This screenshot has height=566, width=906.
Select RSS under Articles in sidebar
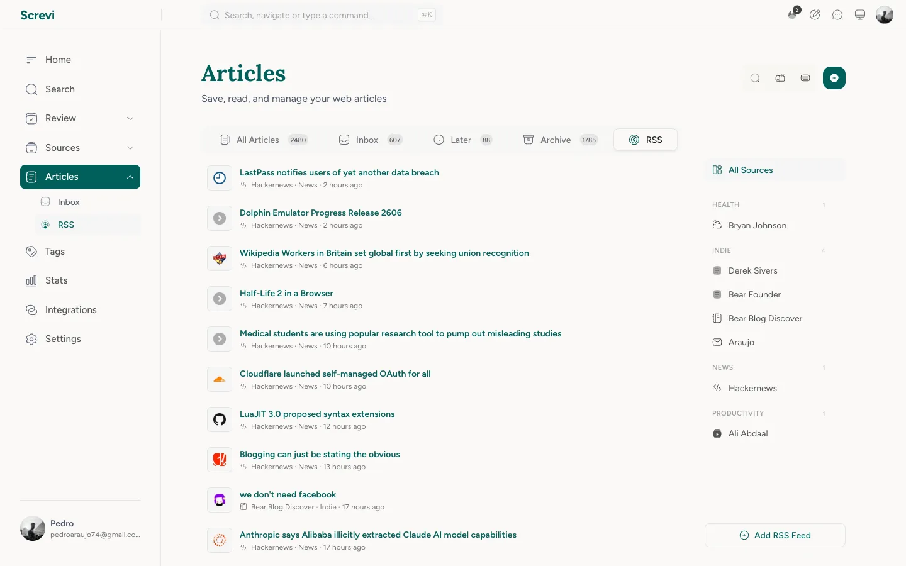87,225
